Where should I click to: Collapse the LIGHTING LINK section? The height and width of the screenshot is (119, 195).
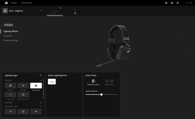41,107
